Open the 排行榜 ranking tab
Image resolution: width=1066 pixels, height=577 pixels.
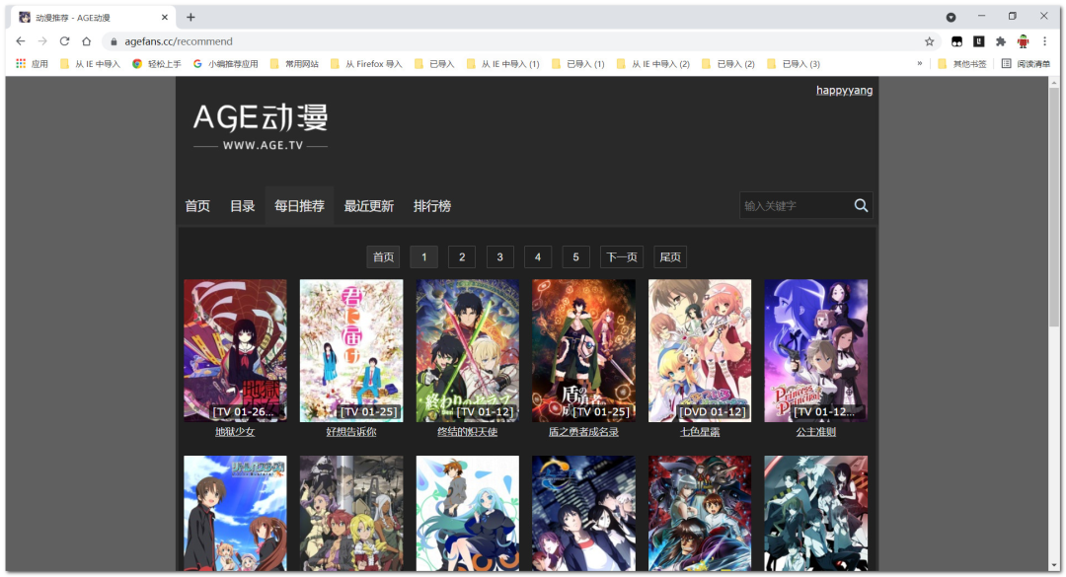(431, 206)
